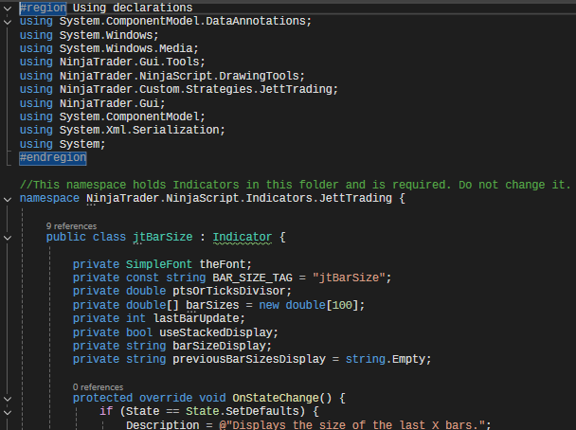Screen dimensions: 576x430
Task: Click the Indicator base class name
Action: click(243, 237)
